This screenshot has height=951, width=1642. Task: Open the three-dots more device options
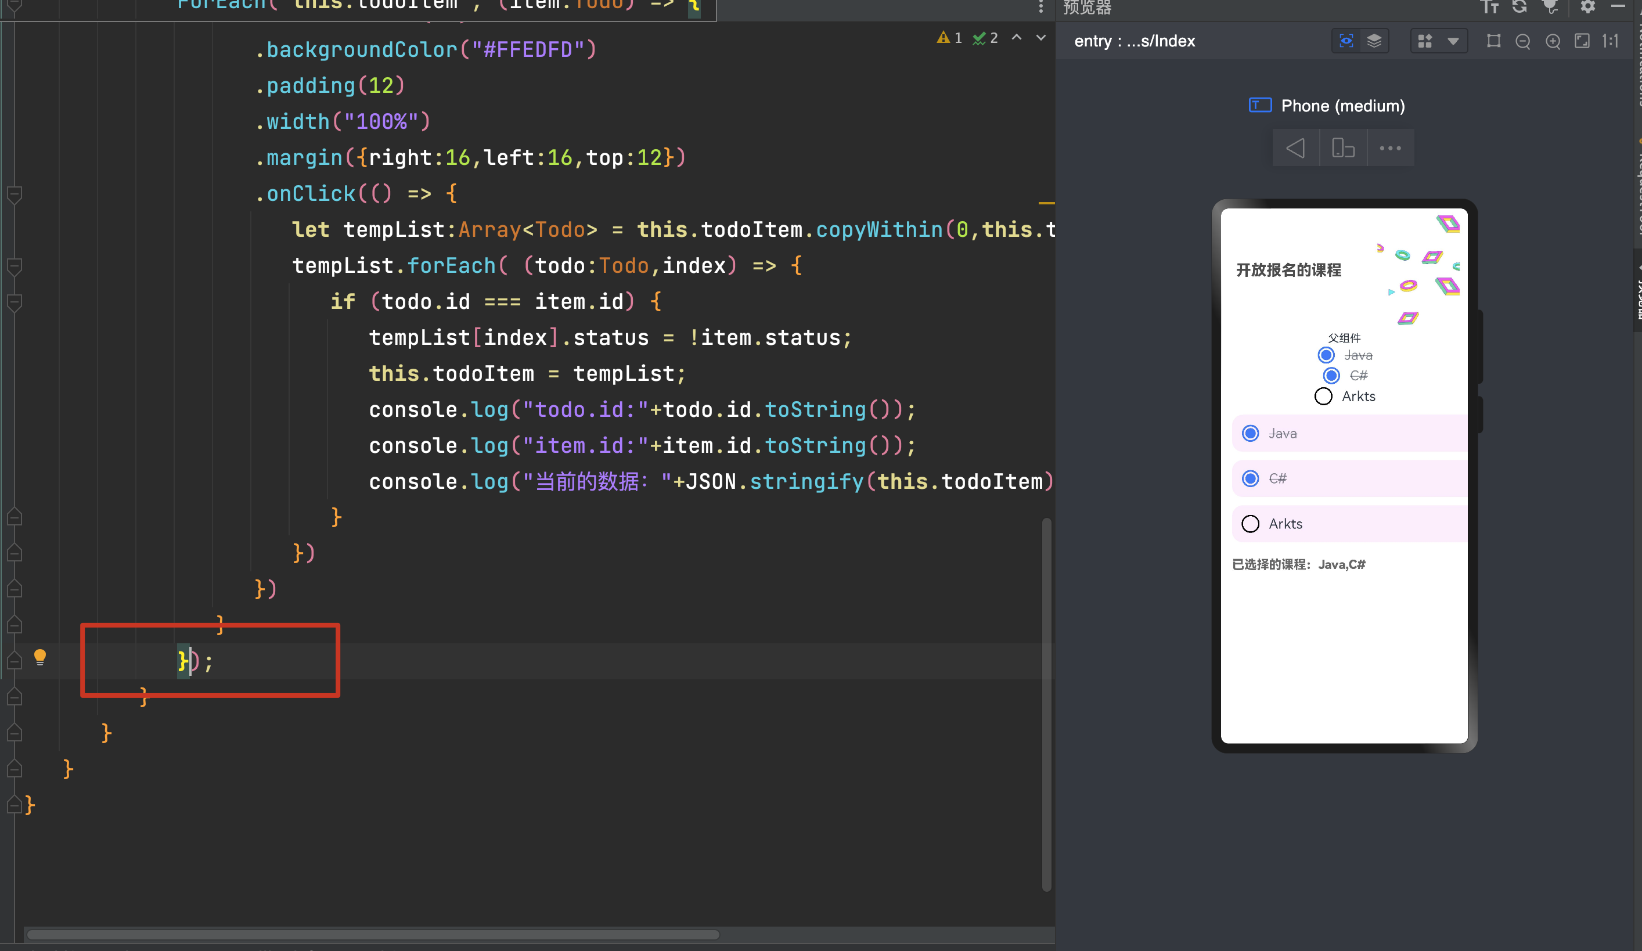[1390, 148]
